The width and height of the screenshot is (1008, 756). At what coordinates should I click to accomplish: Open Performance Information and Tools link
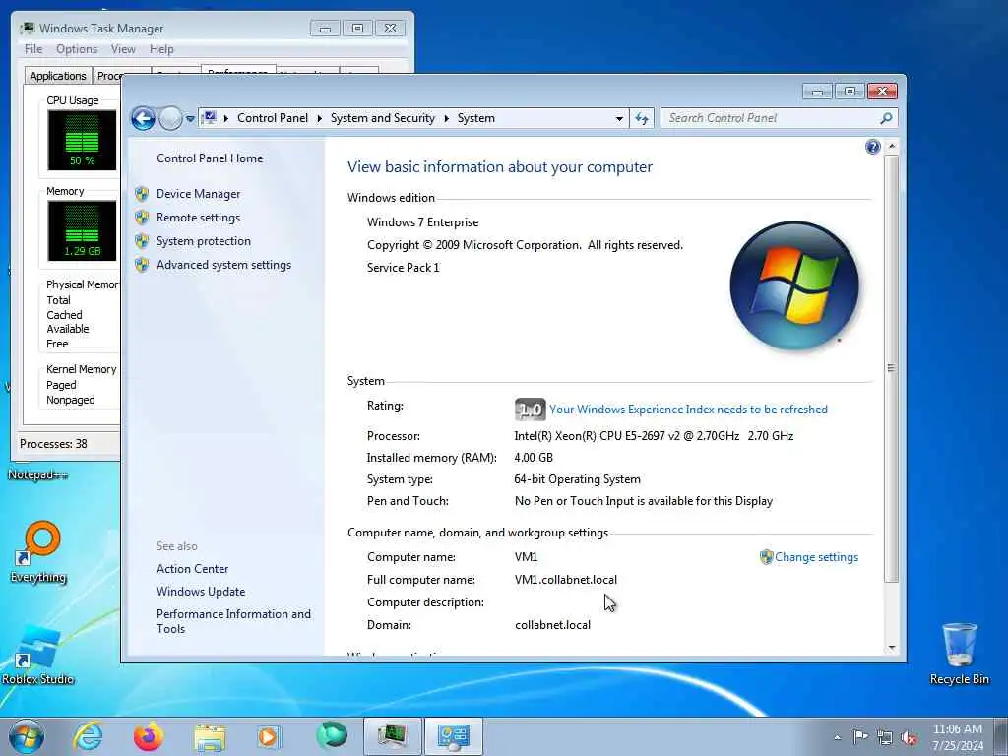tap(233, 621)
